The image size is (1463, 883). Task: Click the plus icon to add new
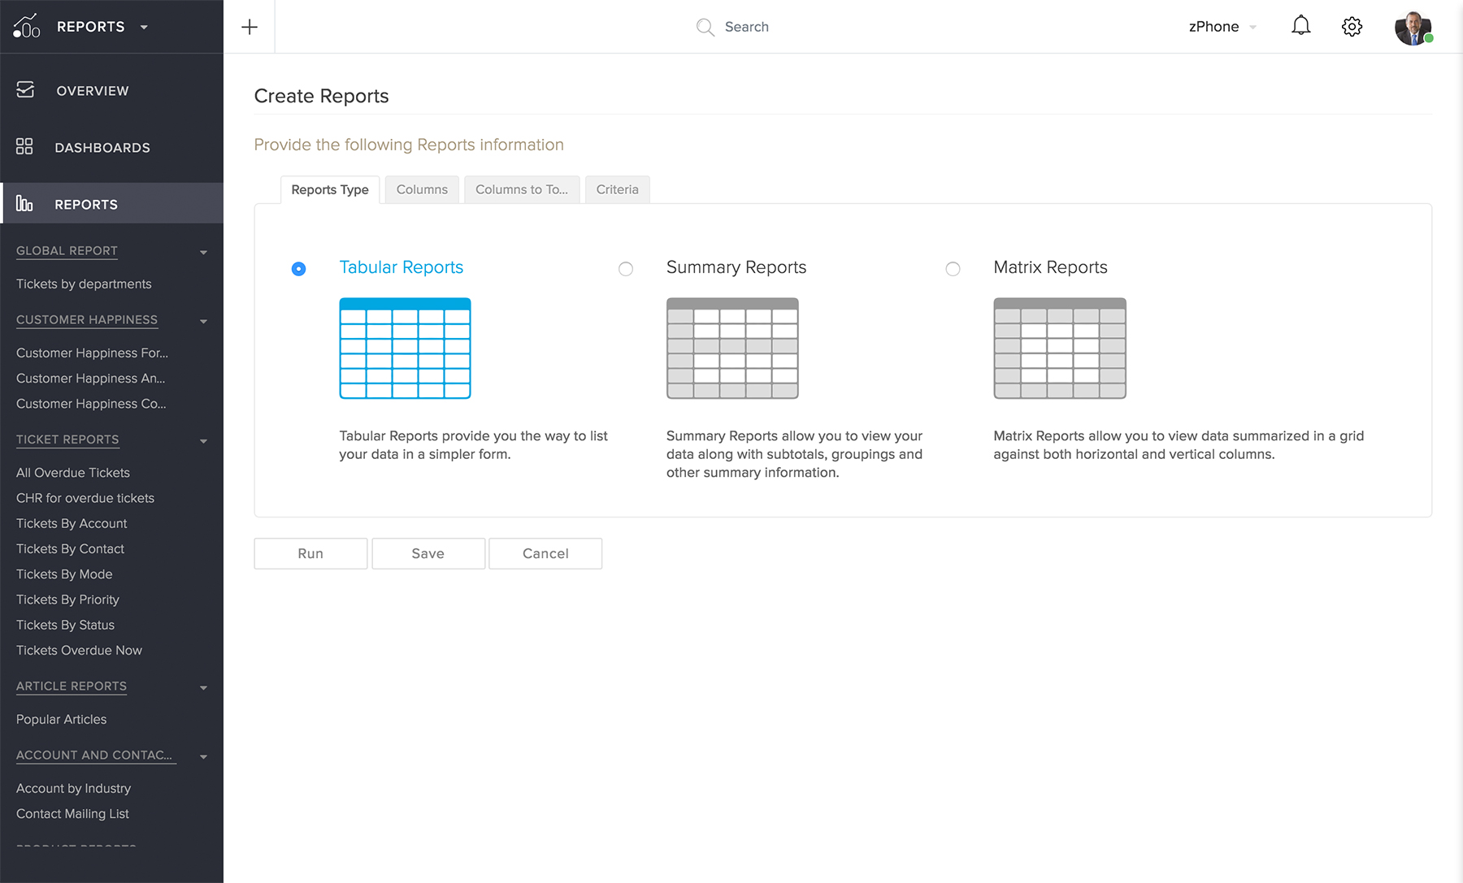pos(250,27)
